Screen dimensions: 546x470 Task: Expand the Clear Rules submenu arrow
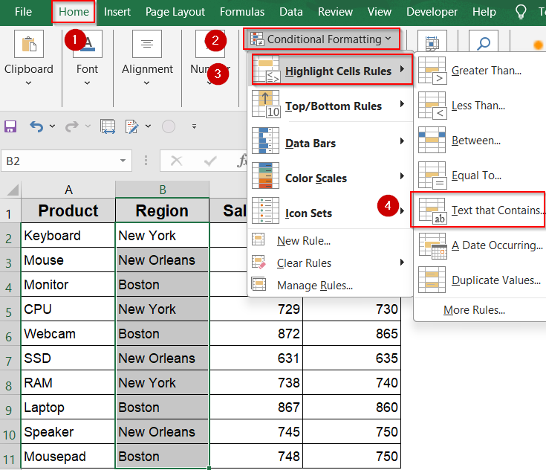[402, 263]
